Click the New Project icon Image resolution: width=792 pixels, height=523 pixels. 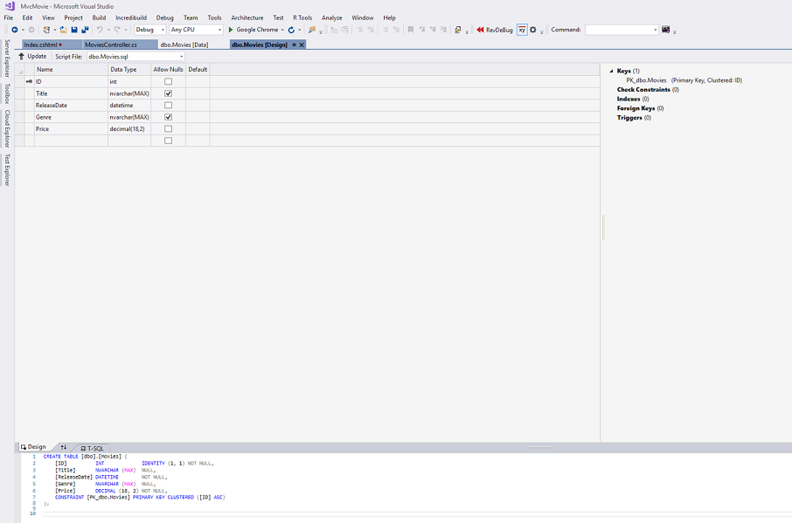pyautogui.click(x=46, y=29)
